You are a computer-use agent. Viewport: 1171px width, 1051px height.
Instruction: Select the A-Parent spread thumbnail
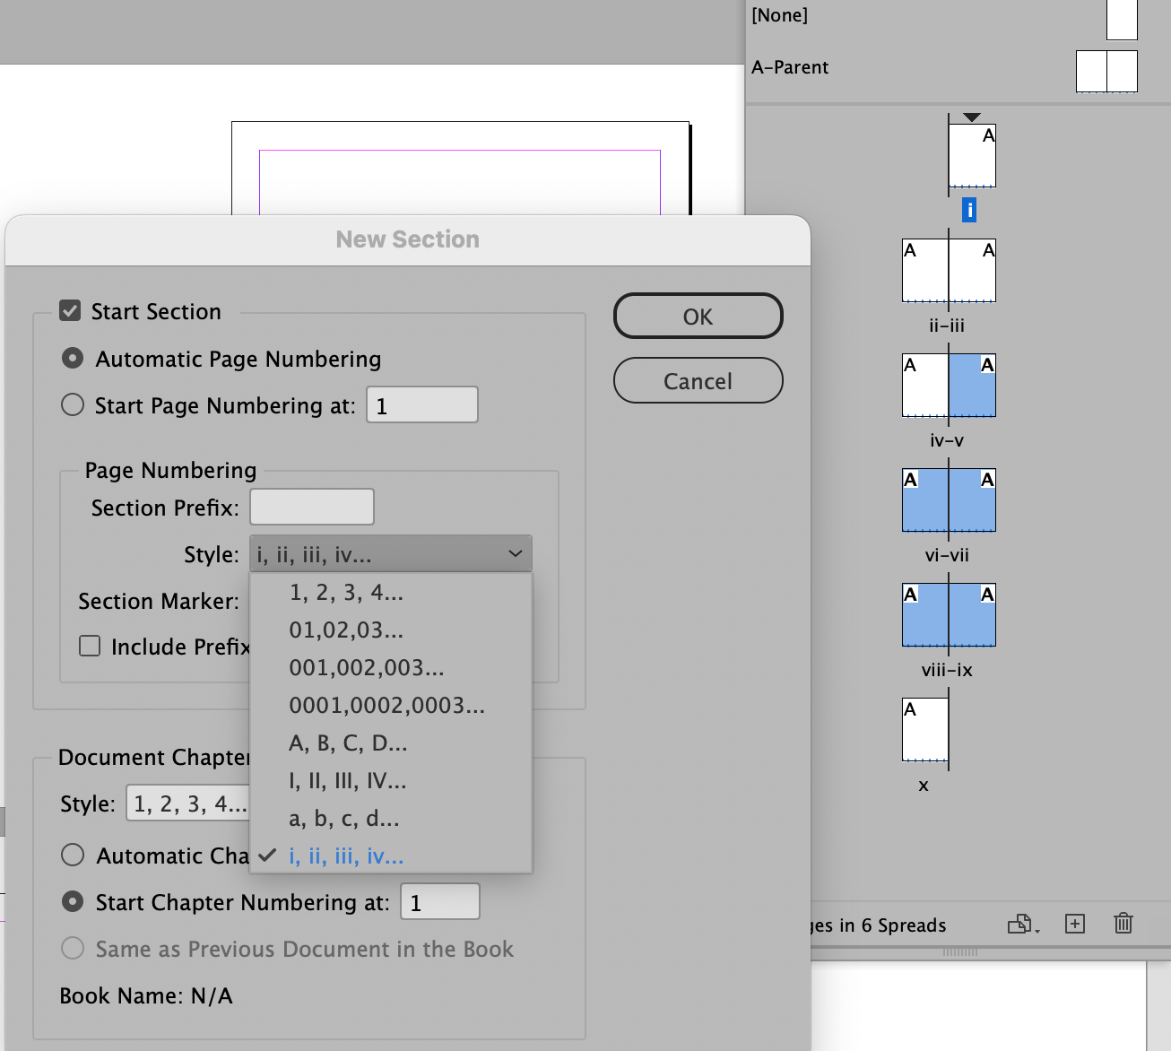[1106, 71]
